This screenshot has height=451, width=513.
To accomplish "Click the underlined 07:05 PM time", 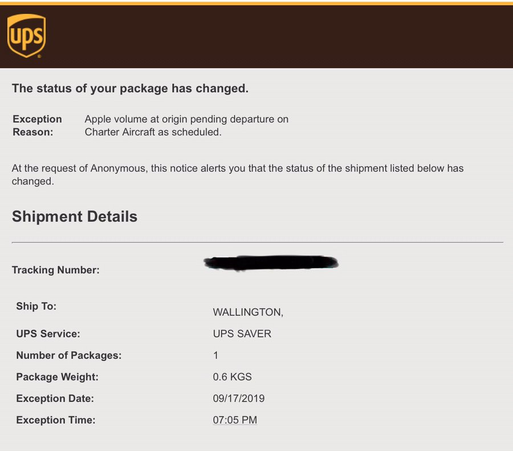I will coord(235,420).
